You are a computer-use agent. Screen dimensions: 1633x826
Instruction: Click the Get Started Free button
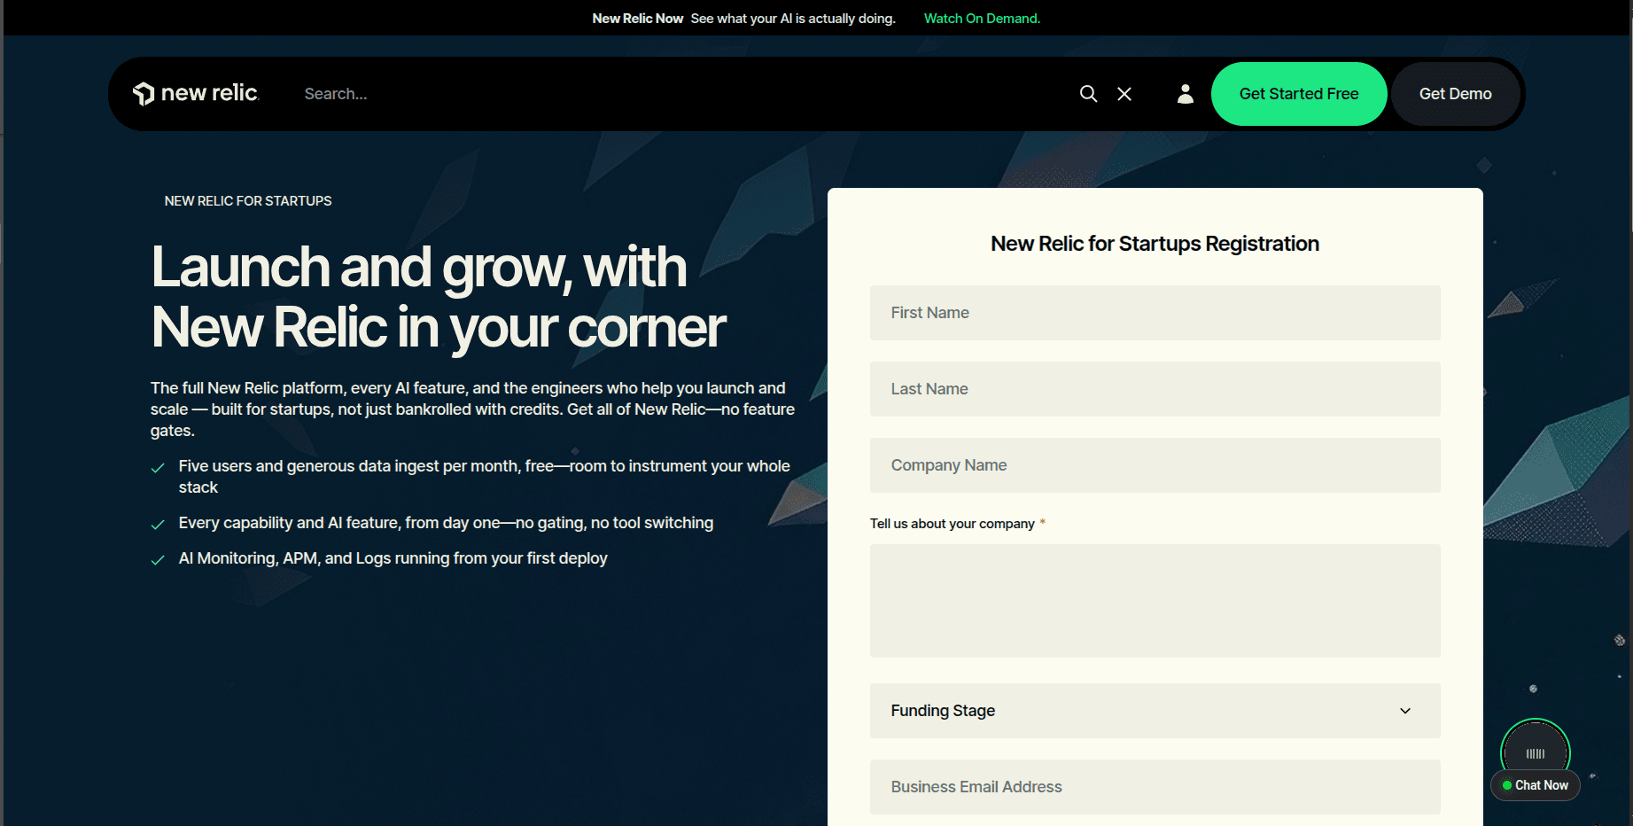point(1298,94)
